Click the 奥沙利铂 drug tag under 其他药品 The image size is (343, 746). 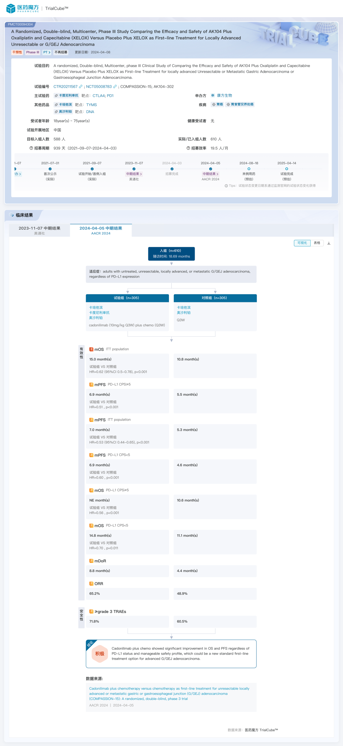(x=63, y=112)
